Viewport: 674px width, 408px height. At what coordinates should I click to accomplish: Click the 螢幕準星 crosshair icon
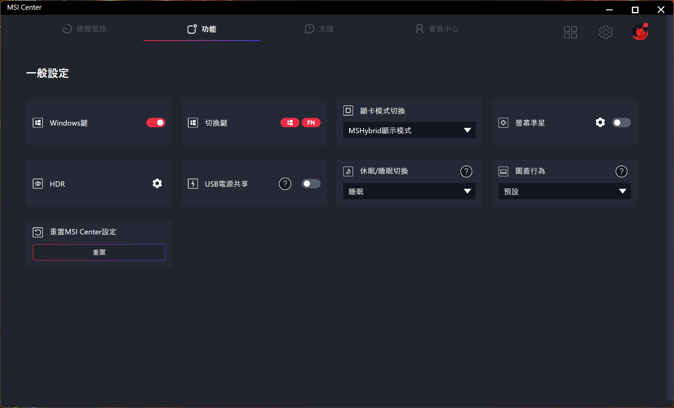point(503,123)
